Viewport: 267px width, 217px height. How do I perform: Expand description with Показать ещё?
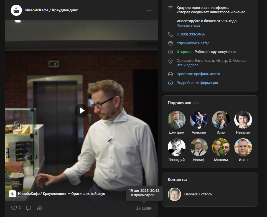click(x=188, y=25)
